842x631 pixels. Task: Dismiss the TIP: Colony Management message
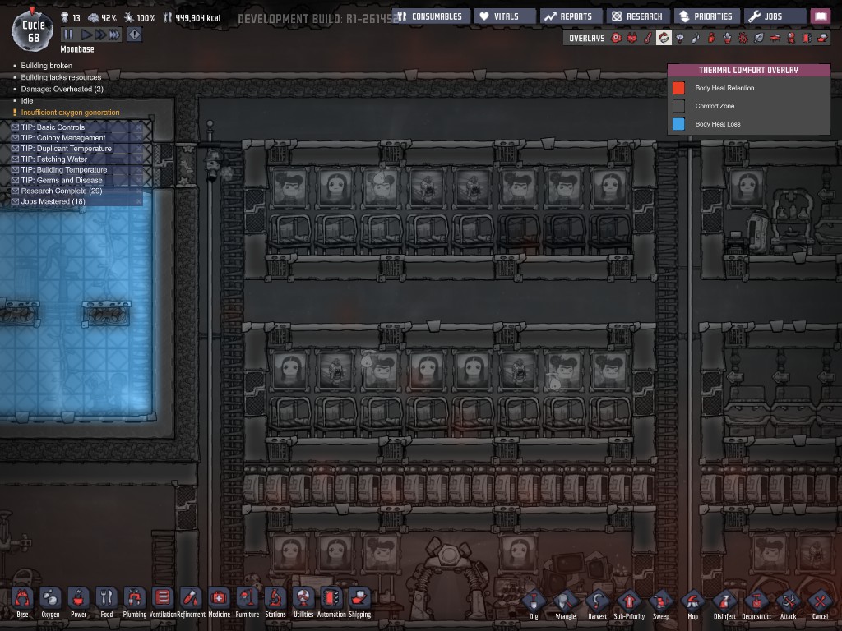pos(139,138)
